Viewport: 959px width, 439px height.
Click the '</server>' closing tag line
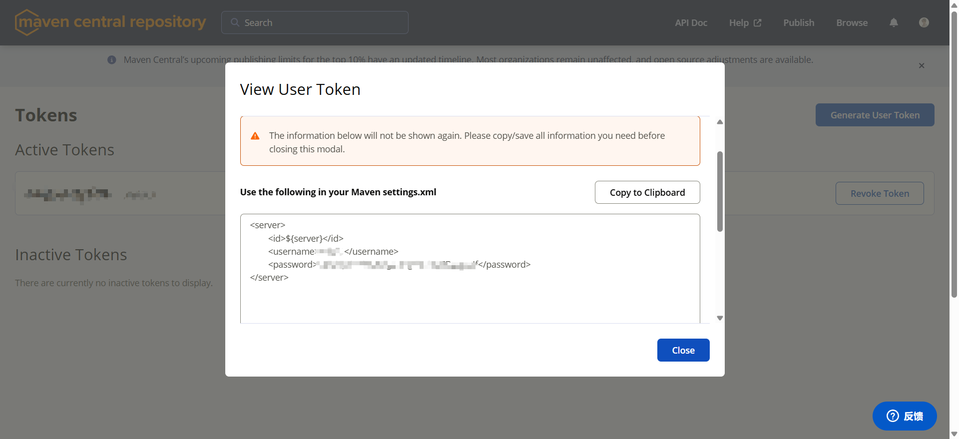click(x=269, y=277)
